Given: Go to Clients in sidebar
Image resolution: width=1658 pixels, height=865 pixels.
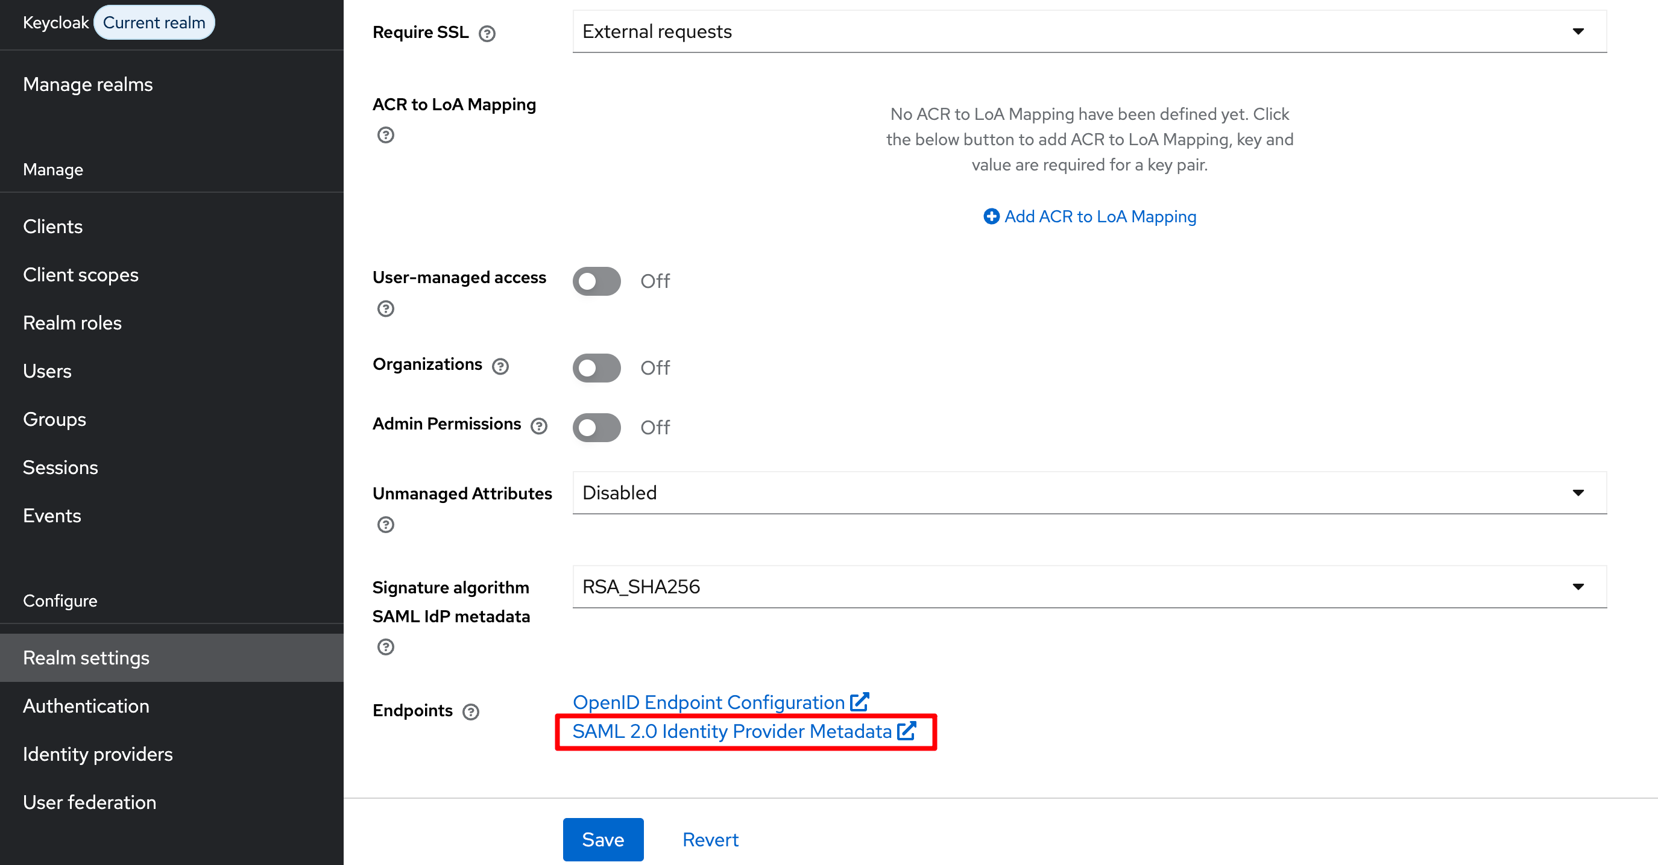Looking at the screenshot, I should click(x=53, y=226).
